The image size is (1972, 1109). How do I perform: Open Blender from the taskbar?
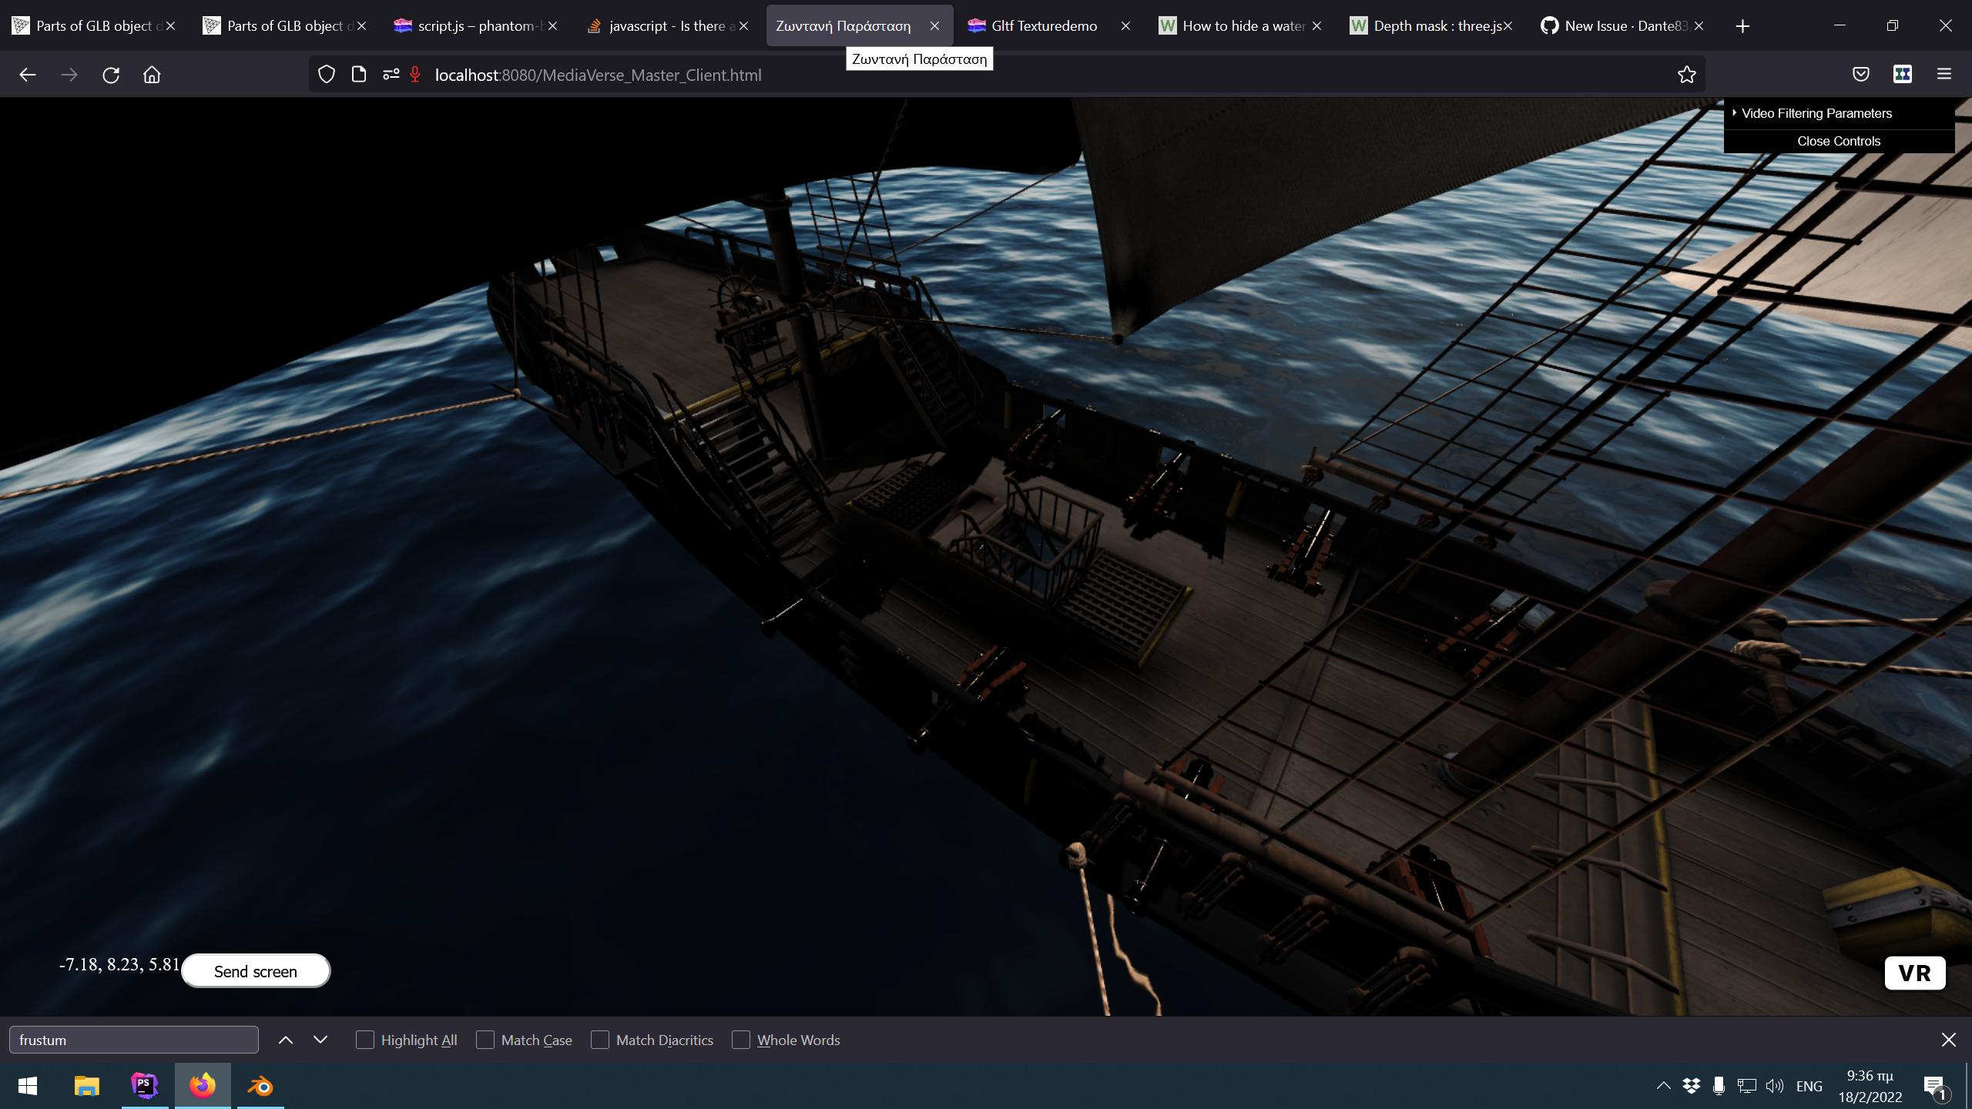click(x=260, y=1086)
